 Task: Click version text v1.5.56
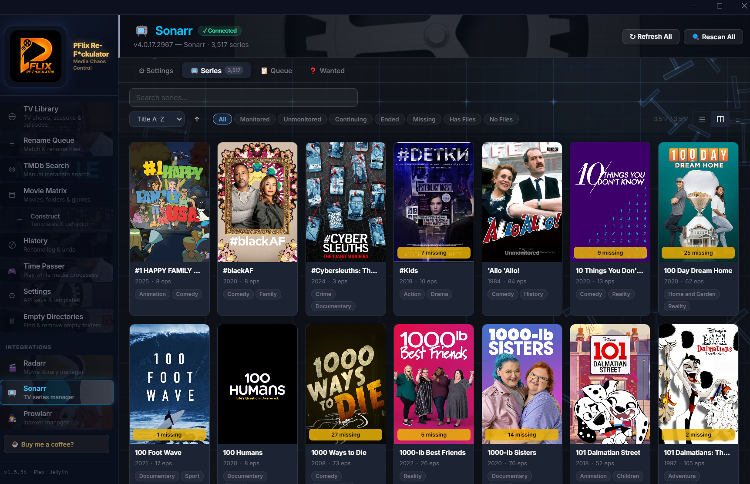click(15, 472)
